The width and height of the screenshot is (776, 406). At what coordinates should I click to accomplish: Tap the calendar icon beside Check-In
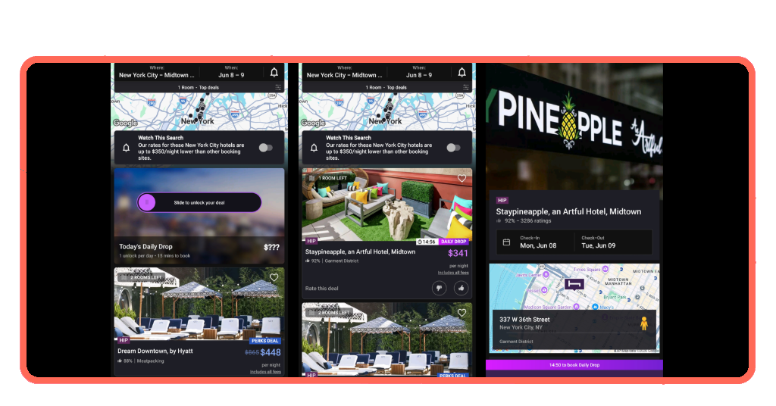pyautogui.click(x=506, y=242)
